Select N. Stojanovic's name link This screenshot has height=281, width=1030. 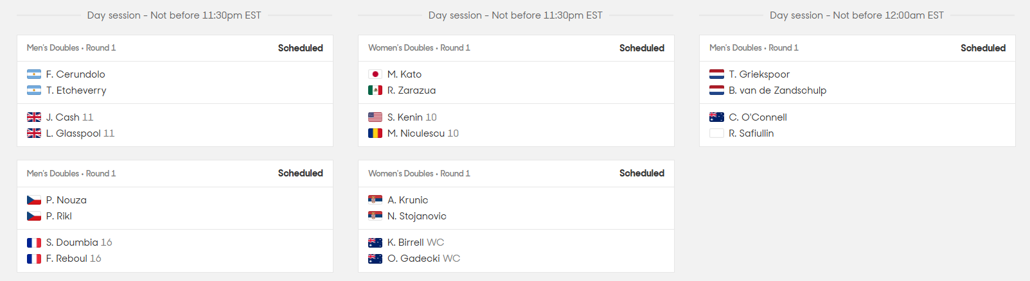(x=417, y=216)
